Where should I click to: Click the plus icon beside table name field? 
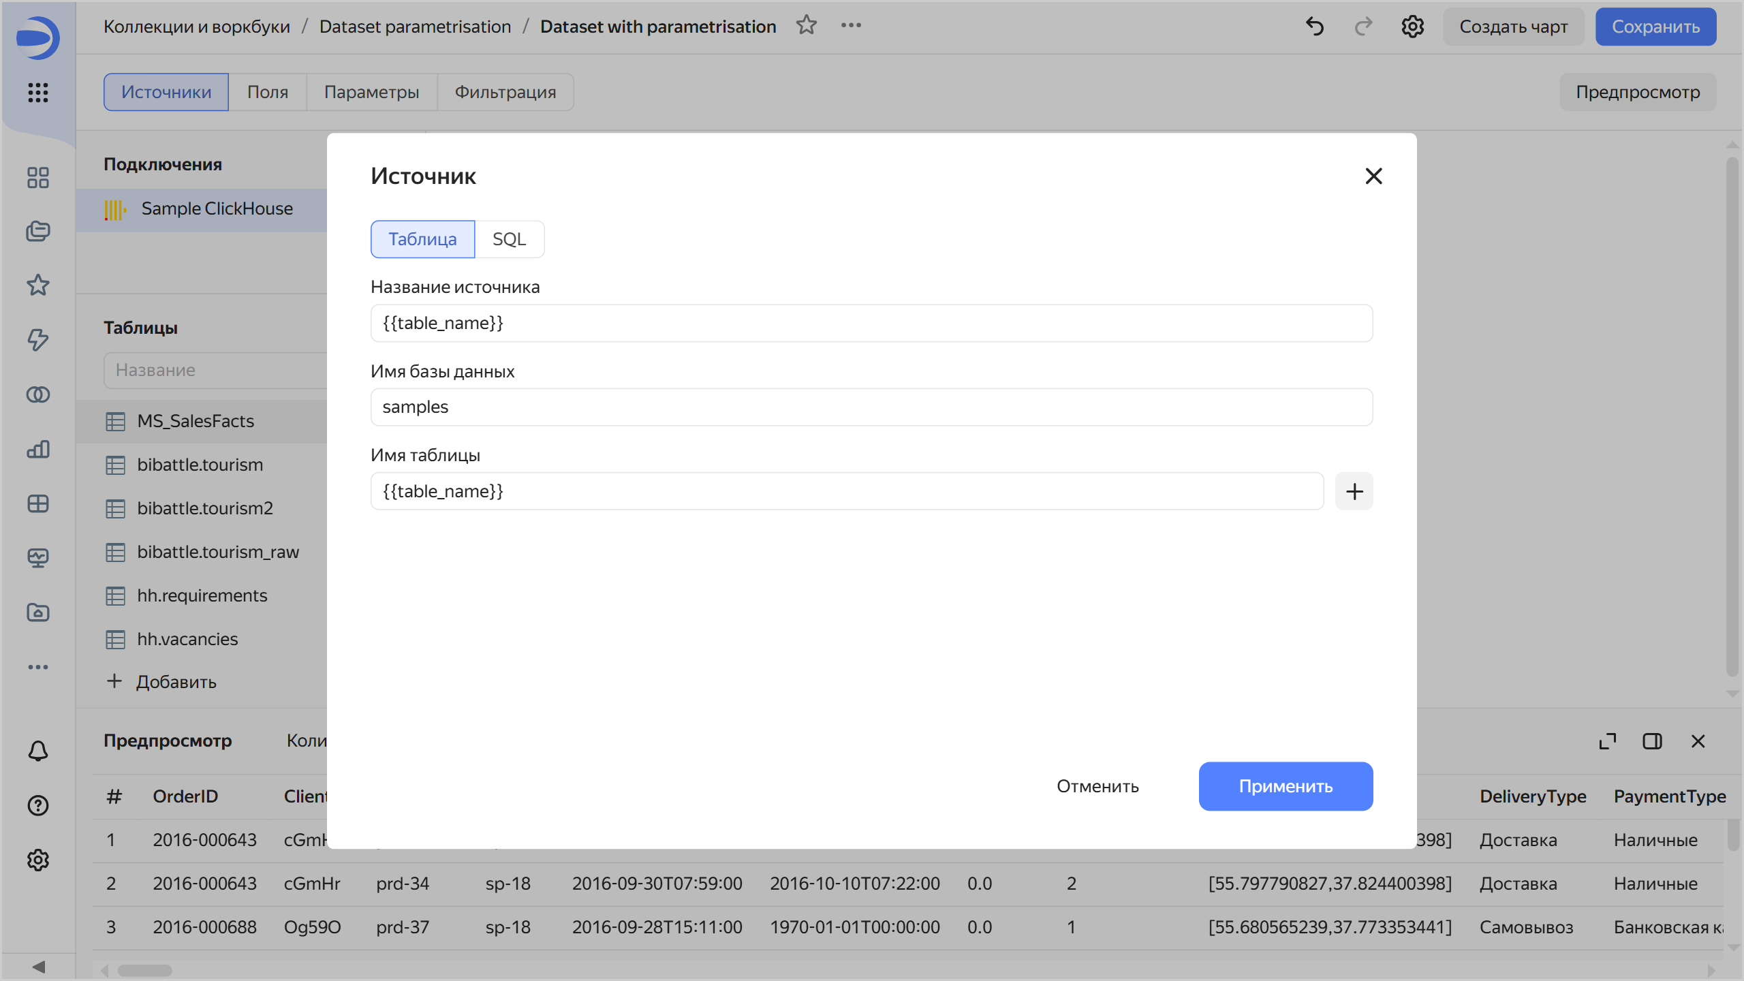click(1354, 491)
